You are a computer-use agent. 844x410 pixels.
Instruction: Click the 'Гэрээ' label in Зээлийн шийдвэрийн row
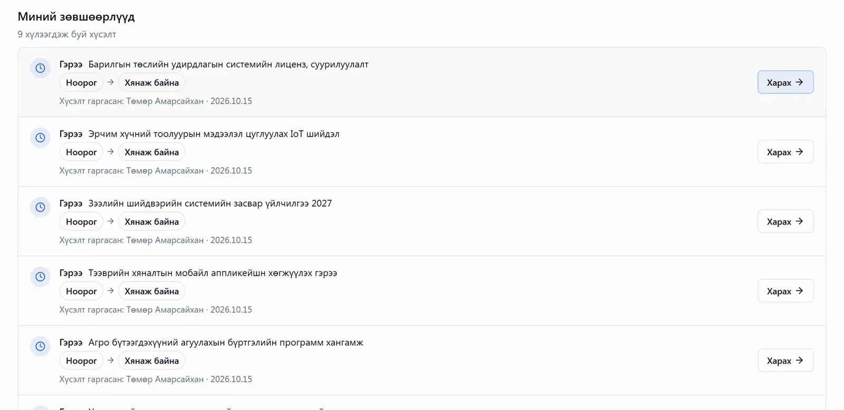coord(71,203)
